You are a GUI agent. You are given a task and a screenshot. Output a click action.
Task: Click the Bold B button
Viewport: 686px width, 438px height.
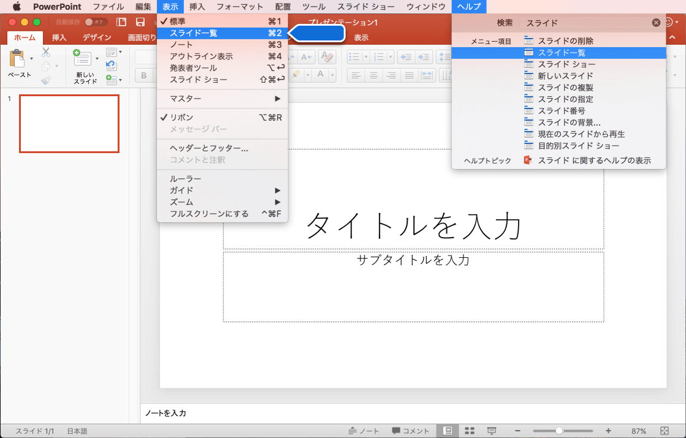pos(144,75)
